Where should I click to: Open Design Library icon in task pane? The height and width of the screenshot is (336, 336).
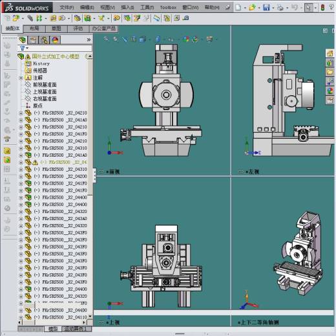[330, 63]
